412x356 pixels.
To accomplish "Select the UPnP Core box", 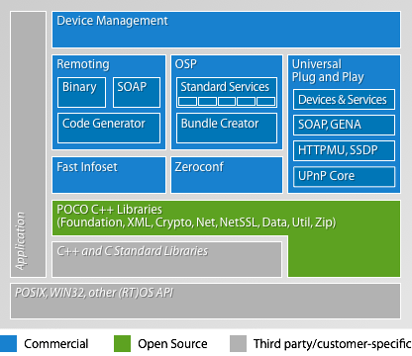I will point(344,177).
